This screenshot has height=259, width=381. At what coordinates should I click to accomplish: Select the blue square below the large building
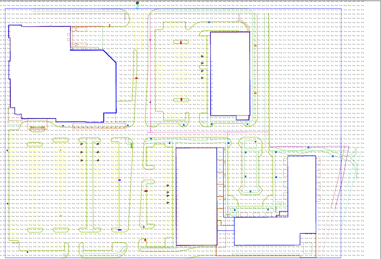tap(128, 125)
